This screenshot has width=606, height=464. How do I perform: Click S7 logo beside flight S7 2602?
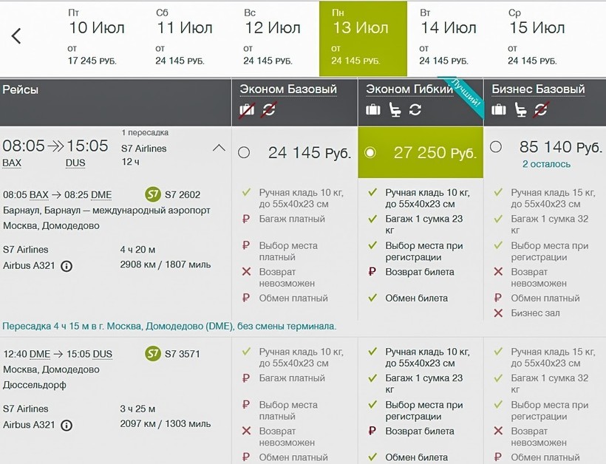coord(153,195)
